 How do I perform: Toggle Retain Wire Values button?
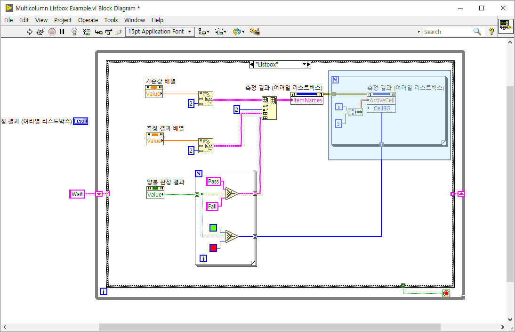click(86, 32)
